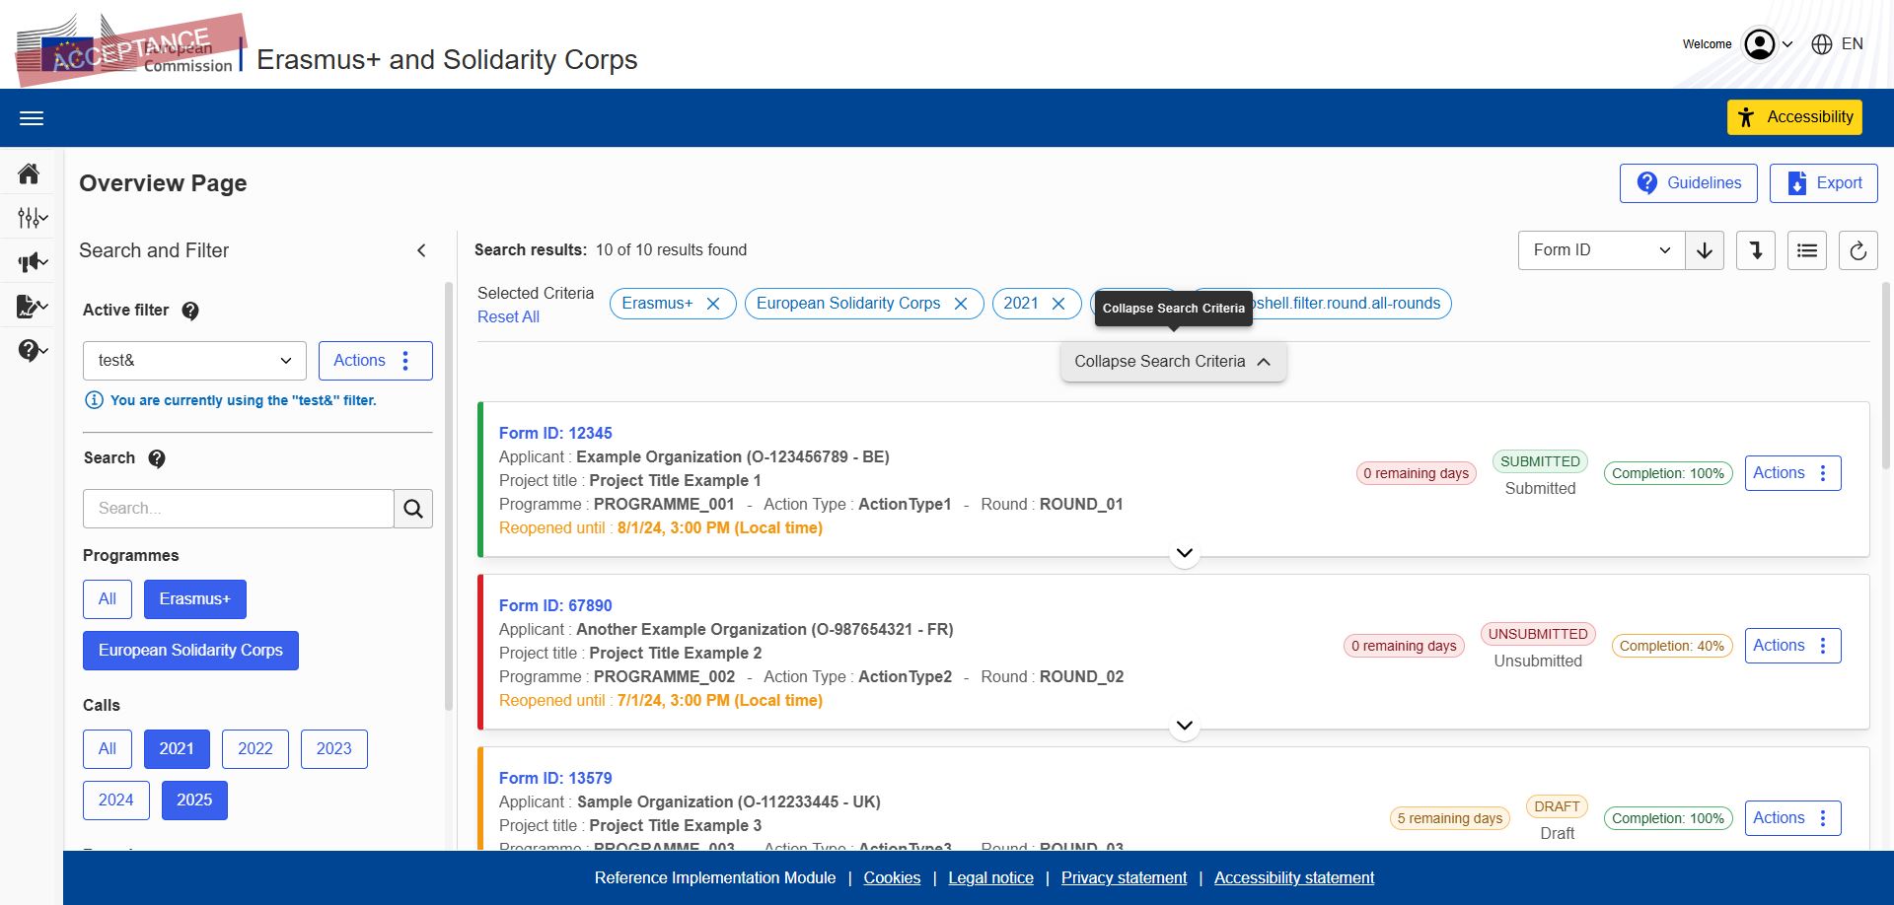Show help for the Search section
This screenshot has height=905, width=1894.
pos(157,458)
